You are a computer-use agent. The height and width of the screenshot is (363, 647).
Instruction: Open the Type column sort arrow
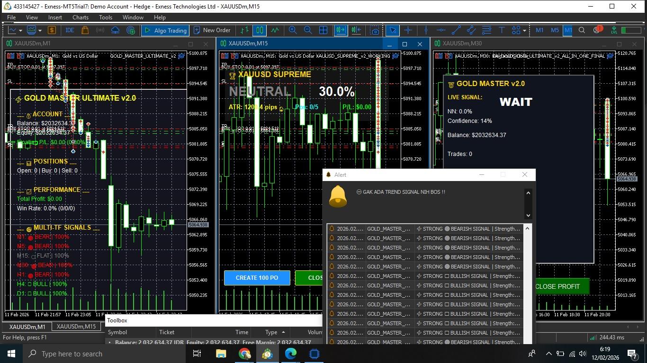point(283,332)
